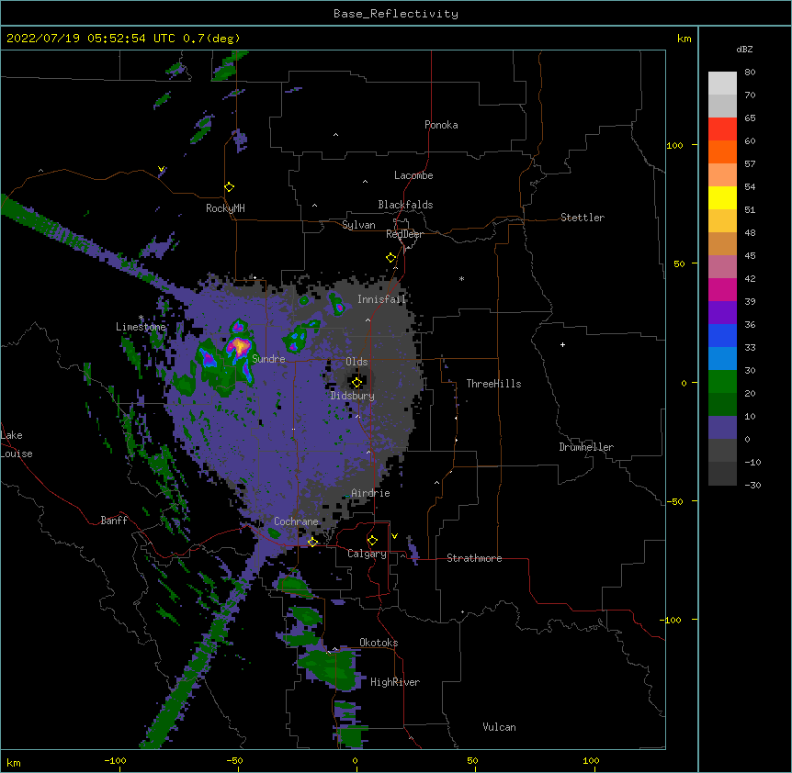
Task: Click the Ponoka city label
Action: (441, 125)
